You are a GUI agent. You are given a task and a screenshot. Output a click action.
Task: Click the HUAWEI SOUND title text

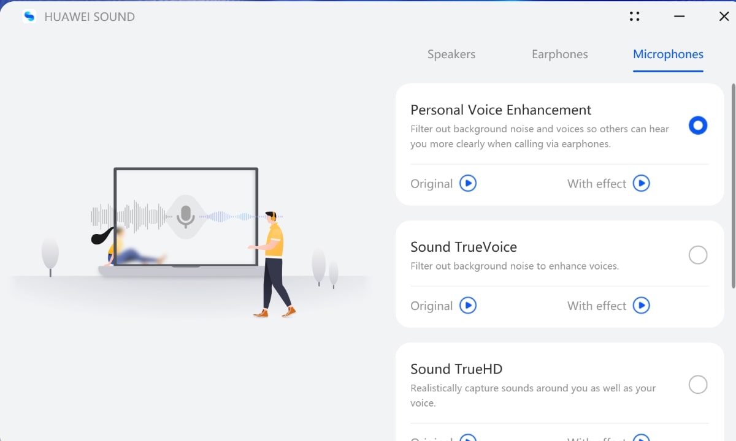pos(90,17)
